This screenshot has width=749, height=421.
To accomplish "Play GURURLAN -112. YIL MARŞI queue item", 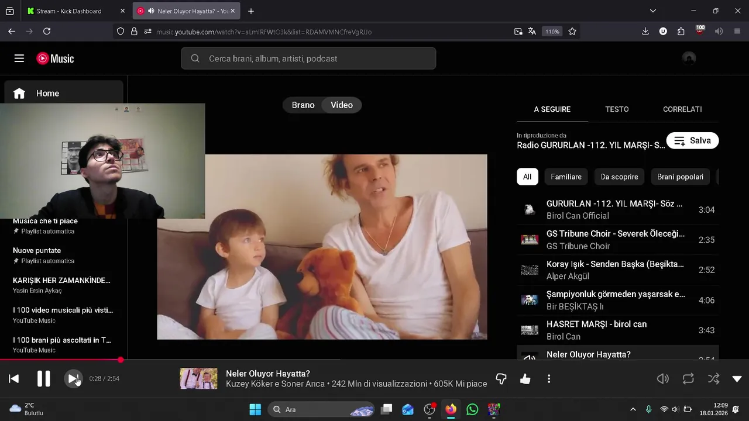I will click(617, 210).
